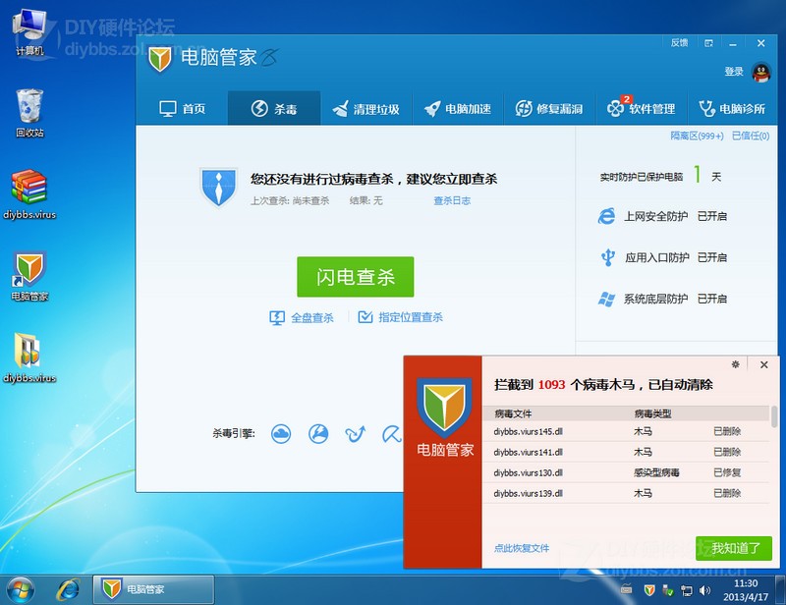Start a scan with the 闪电查杀 button

click(355, 277)
